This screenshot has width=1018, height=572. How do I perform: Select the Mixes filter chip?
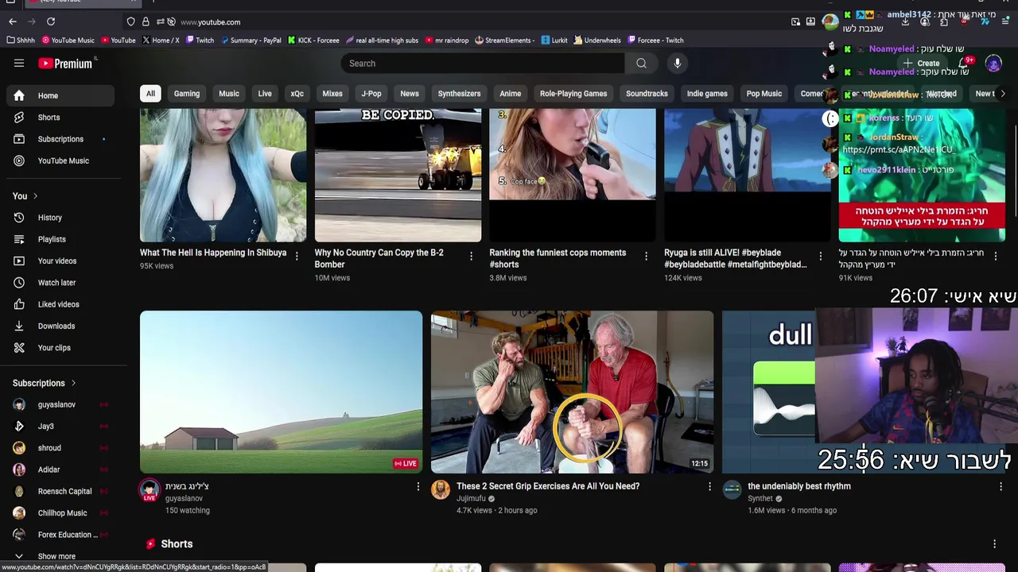coord(332,94)
